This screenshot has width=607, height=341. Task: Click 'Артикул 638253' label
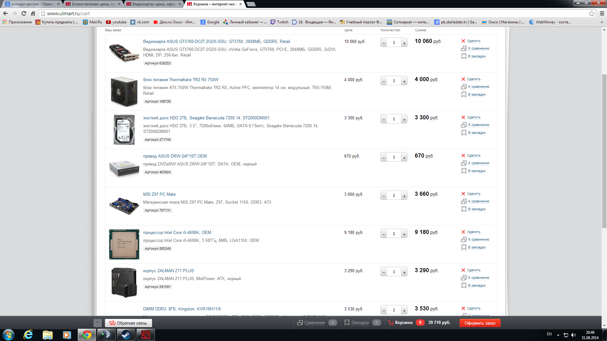point(157,63)
